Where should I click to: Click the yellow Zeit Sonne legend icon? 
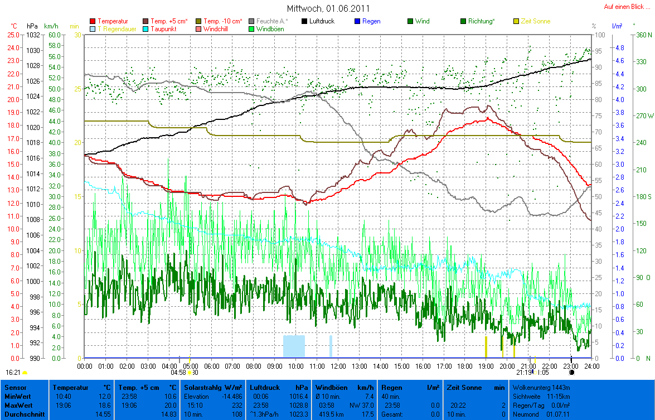[x=516, y=21]
